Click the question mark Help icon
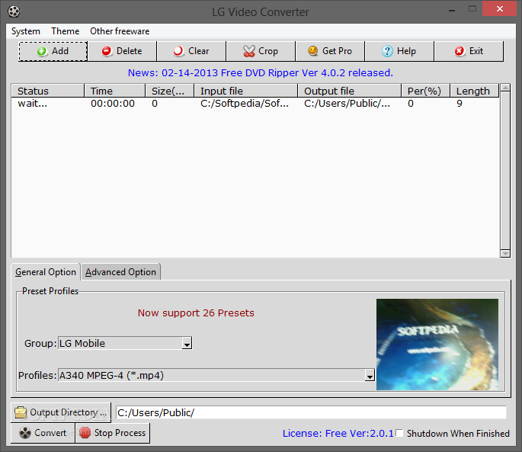Viewport: 522px width, 452px height. [x=387, y=51]
